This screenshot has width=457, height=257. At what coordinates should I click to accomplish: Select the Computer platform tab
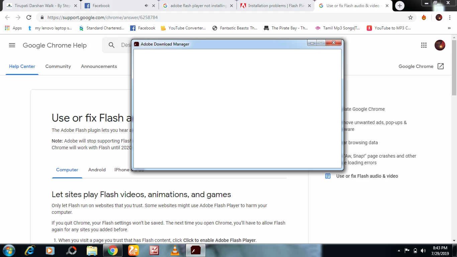pyautogui.click(x=67, y=170)
